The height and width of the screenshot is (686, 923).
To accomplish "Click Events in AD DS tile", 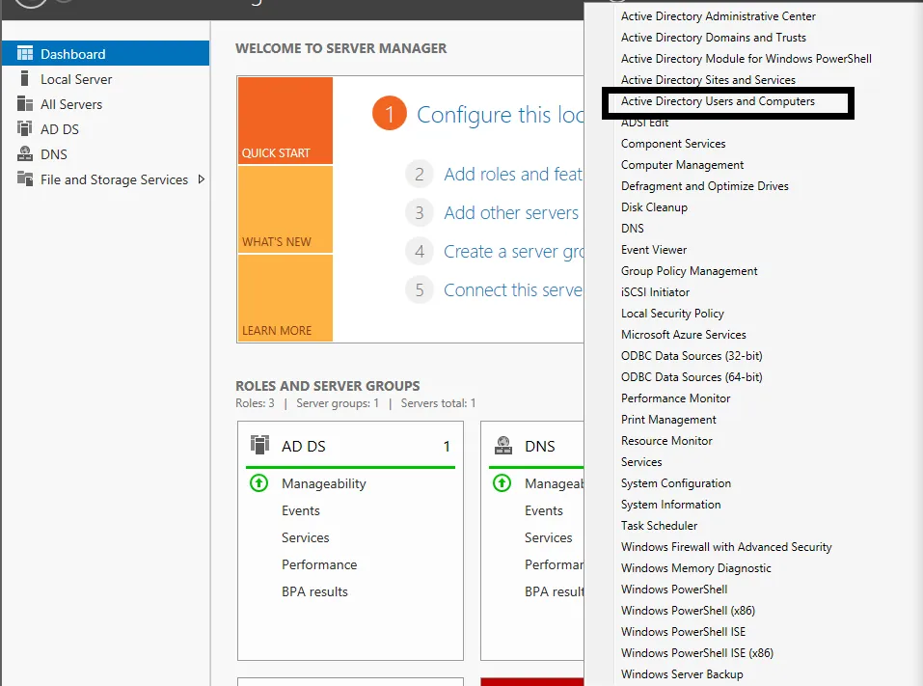I will point(300,510).
